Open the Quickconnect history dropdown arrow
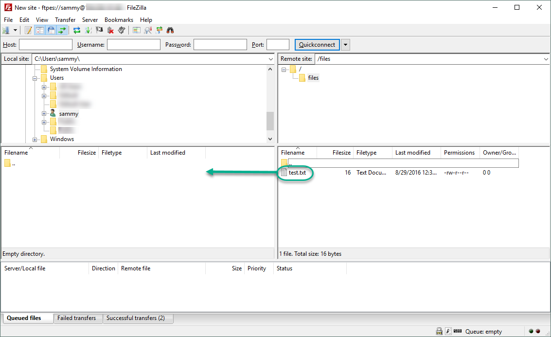Screen dimensions: 551x337 point(345,45)
